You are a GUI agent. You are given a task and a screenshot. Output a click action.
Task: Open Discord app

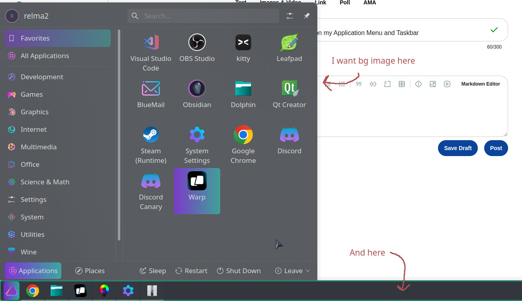click(289, 140)
